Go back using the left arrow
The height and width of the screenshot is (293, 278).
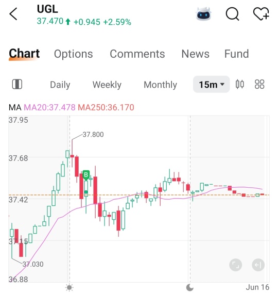(x=13, y=14)
